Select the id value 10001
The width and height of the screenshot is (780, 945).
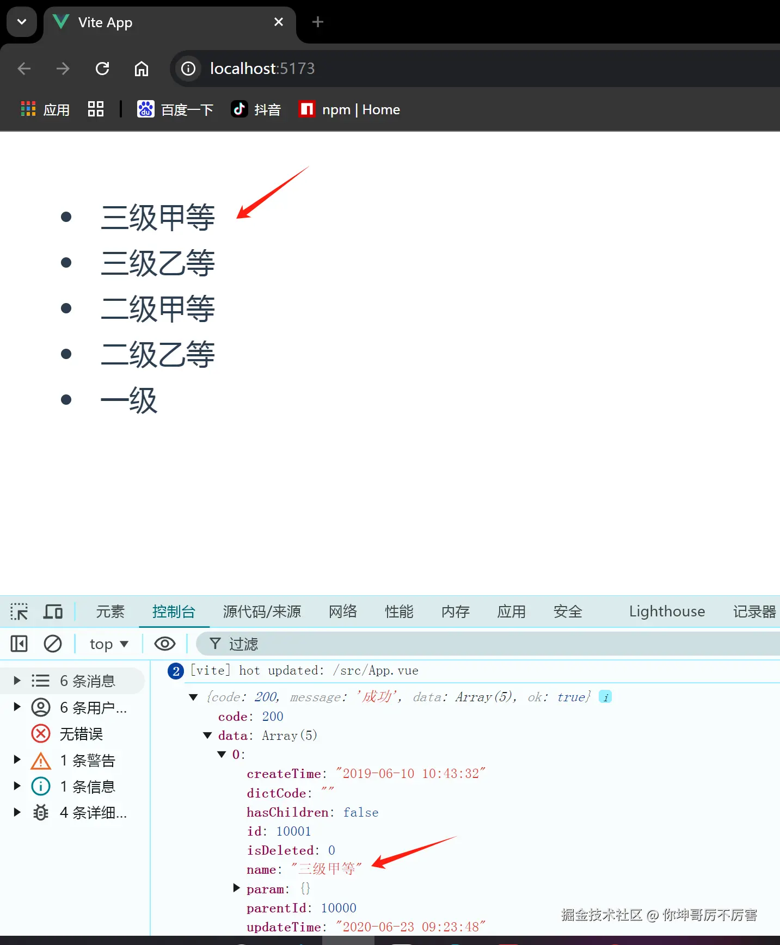(293, 831)
